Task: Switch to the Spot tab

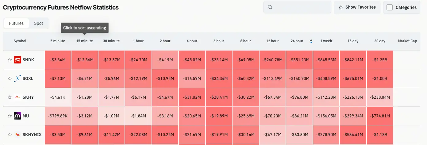Action: (39, 23)
